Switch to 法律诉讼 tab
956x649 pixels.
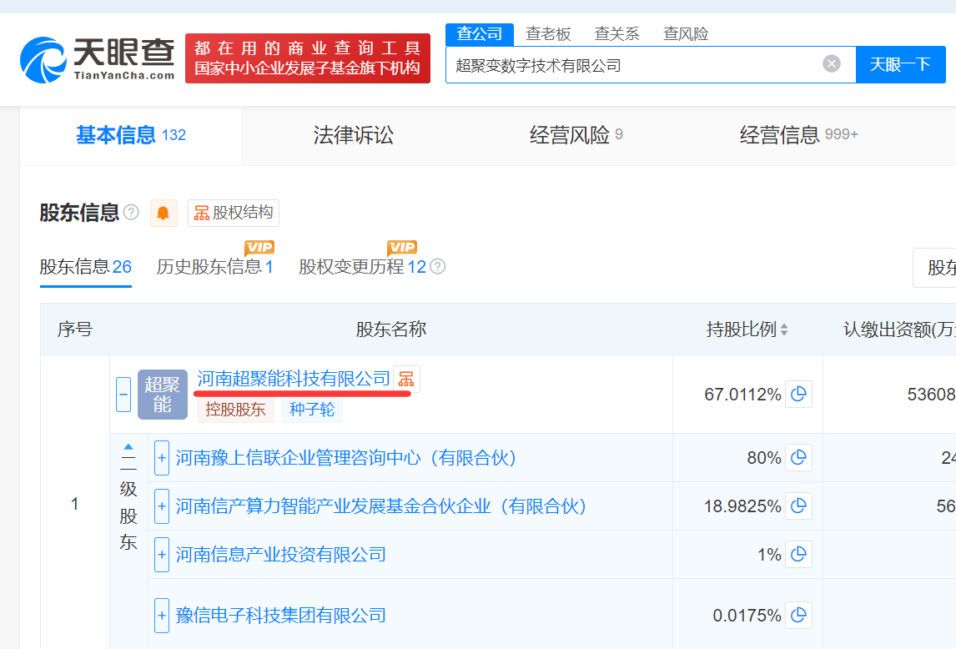click(x=353, y=135)
